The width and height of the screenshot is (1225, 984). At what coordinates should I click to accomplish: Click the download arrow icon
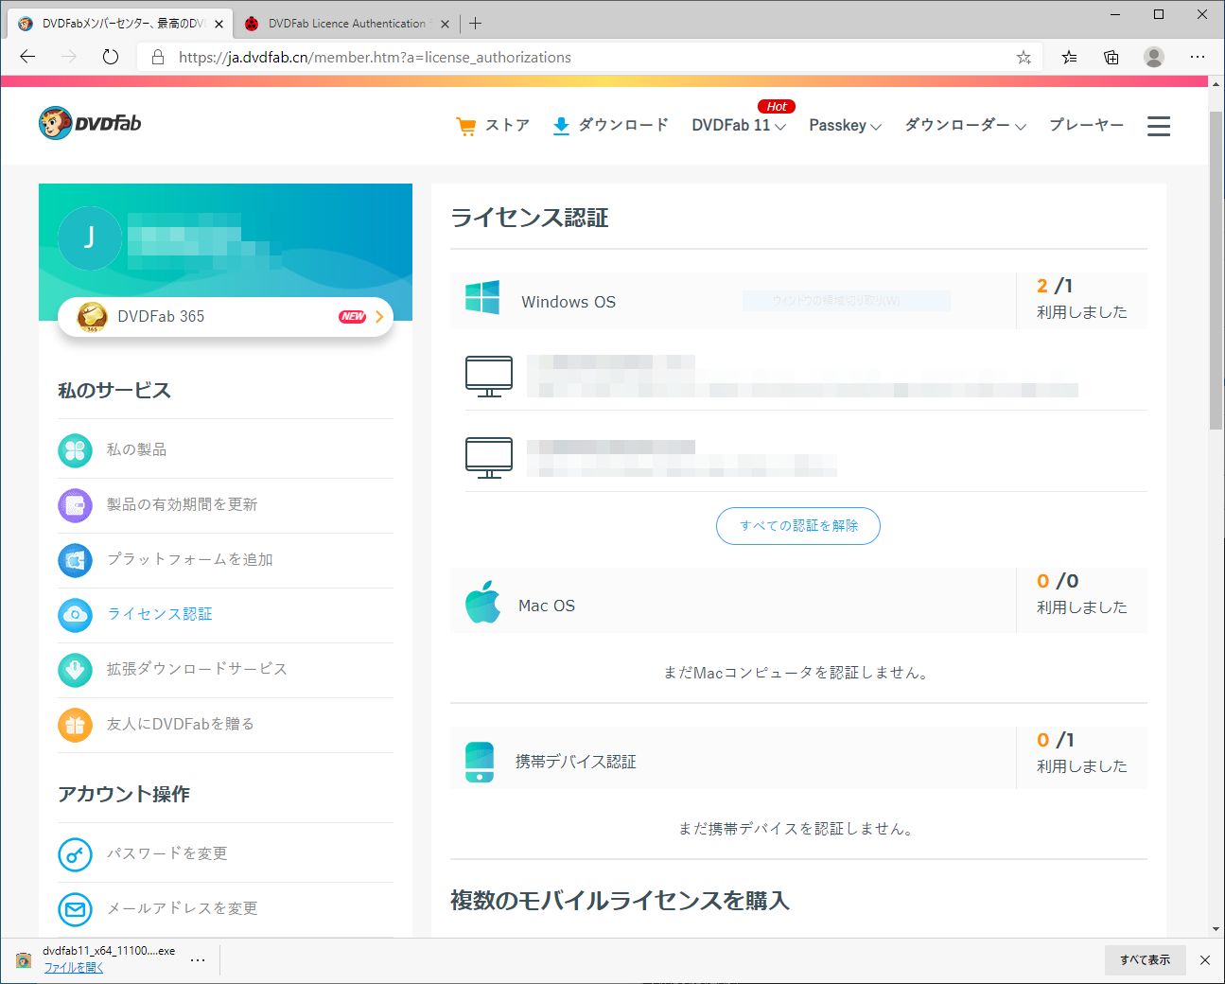[x=561, y=126]
